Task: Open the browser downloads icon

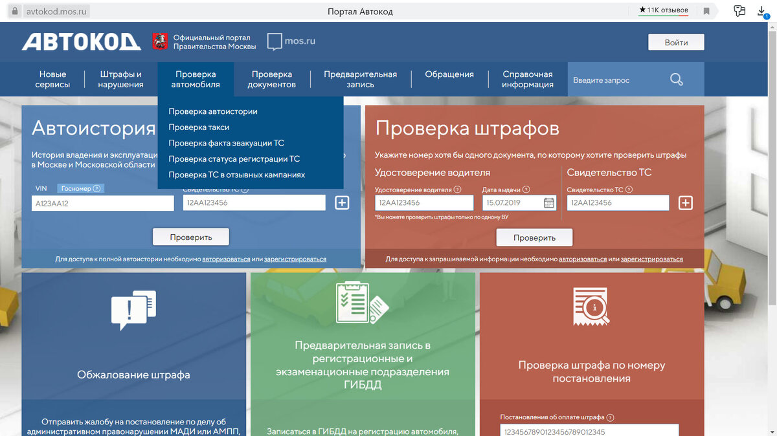Action: coord(761,11)
